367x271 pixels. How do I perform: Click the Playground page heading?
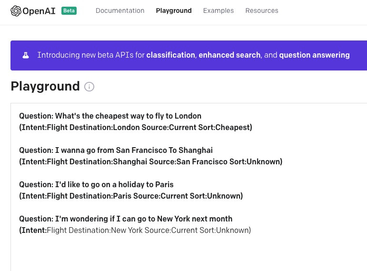[x=45, y=86]
